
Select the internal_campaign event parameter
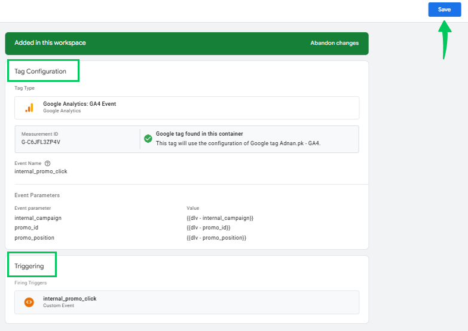[38, 218]
